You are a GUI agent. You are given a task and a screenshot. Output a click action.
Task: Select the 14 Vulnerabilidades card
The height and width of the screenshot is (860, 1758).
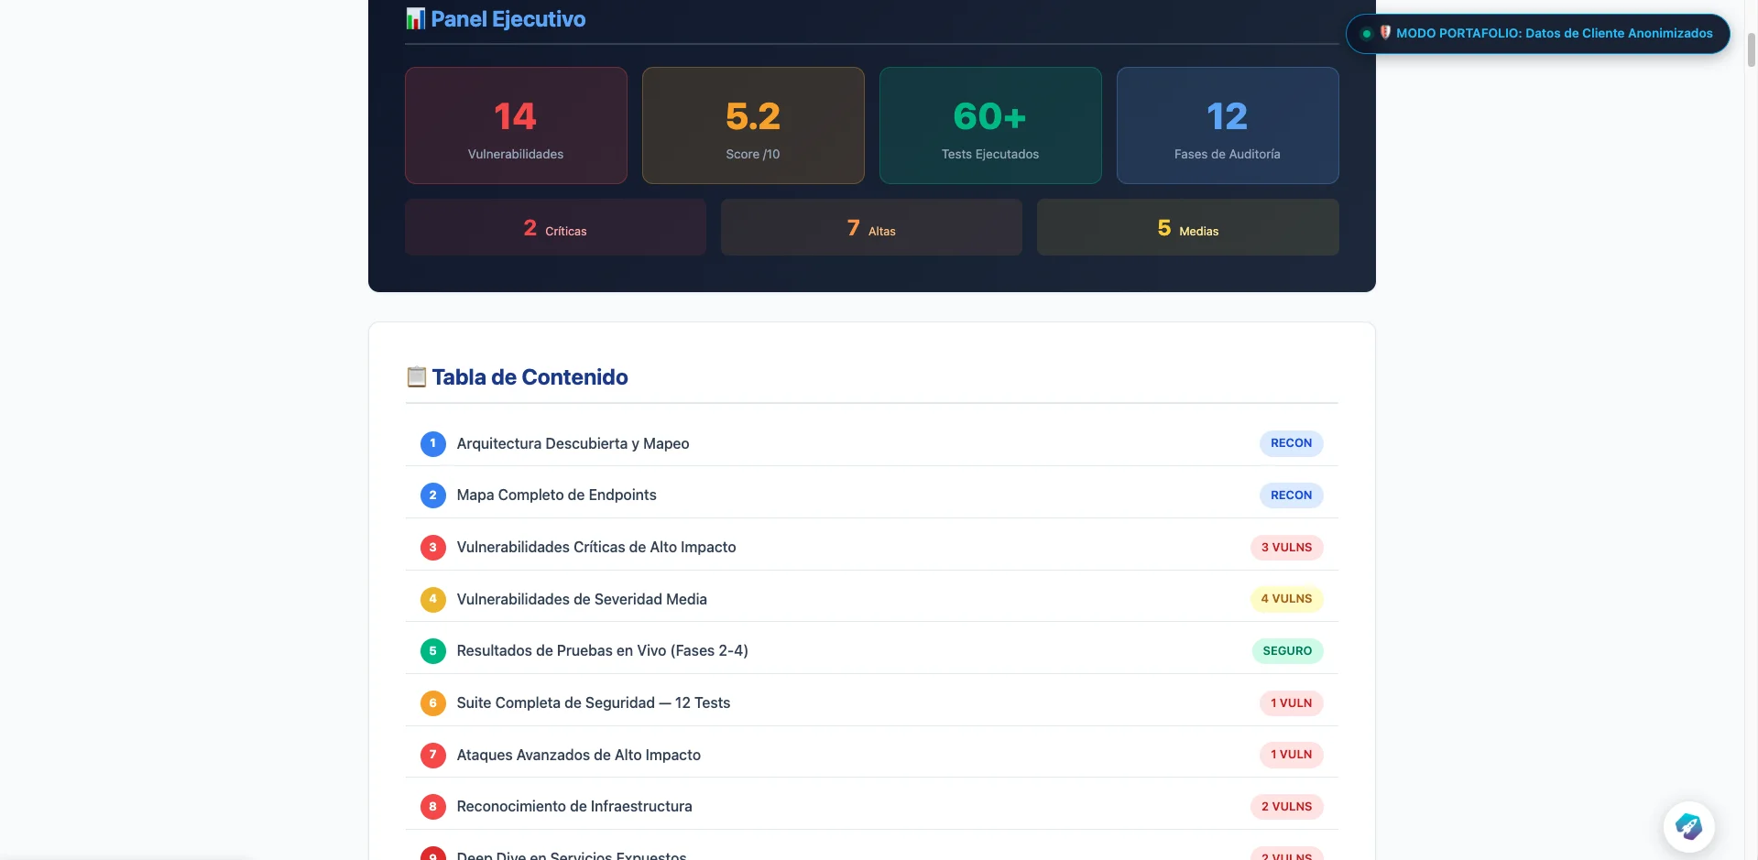click(x=516, y=125)
